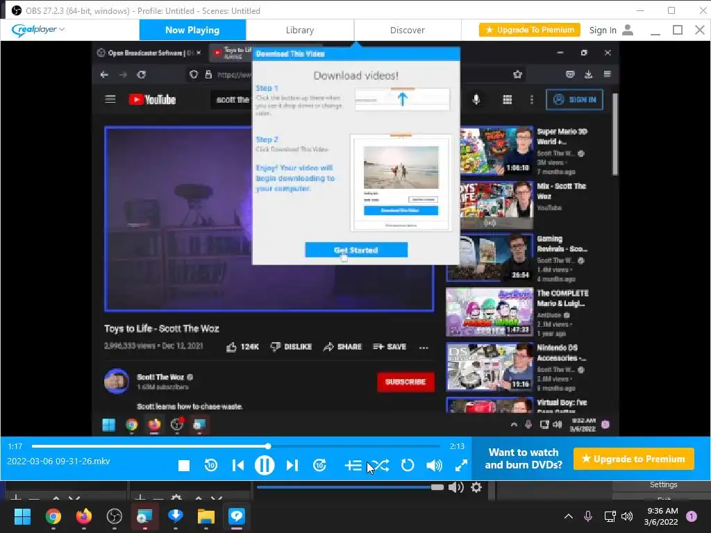711x533 pixels.
Task: Click SHARE under the recorded video
Action: (x=342, y=347)
